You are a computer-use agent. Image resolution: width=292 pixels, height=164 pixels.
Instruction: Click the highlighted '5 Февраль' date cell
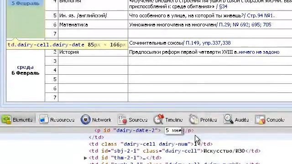26,19
